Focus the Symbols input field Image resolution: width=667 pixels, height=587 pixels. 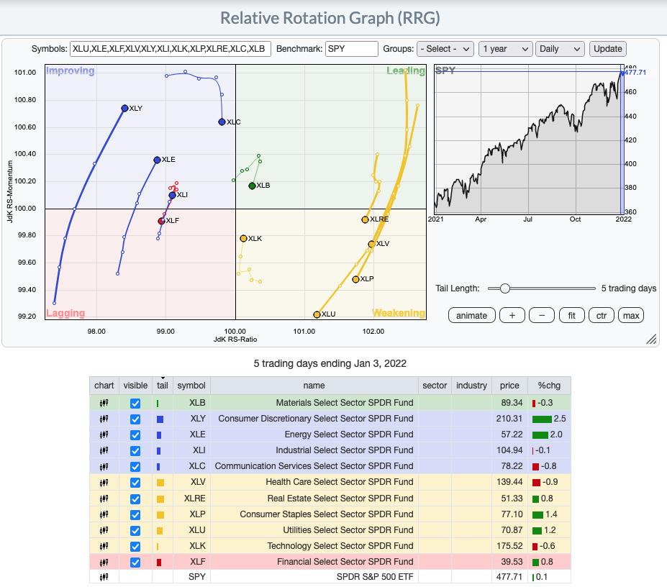click(170, 49)
